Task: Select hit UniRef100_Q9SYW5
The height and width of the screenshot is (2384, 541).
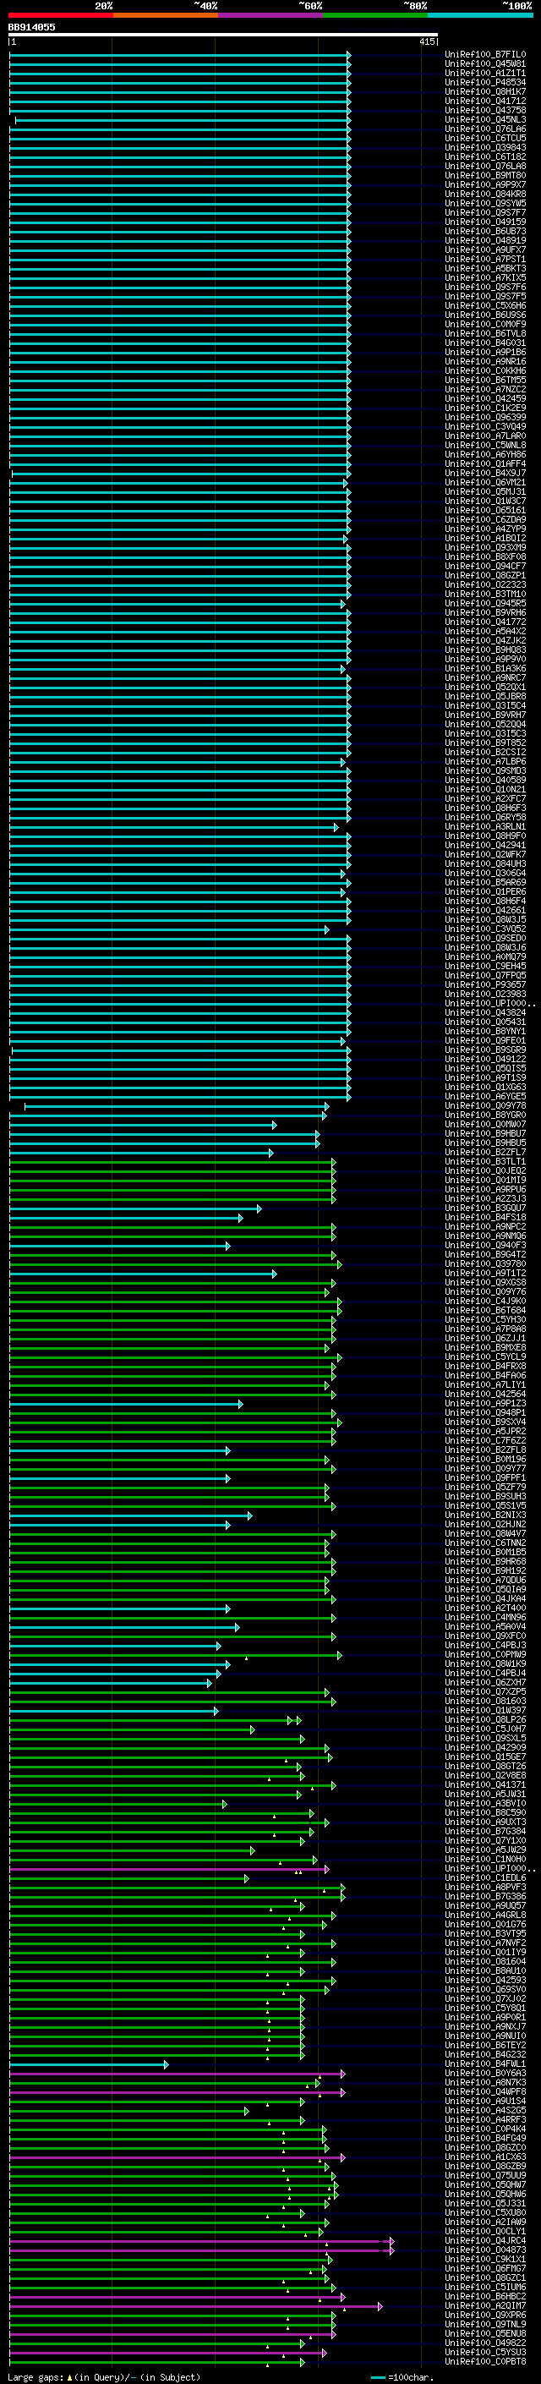Action: (484, 204)
